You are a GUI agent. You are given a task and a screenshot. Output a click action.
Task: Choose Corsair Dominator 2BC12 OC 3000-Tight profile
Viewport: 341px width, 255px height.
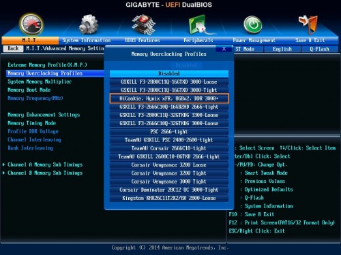(x=169, y=190)
